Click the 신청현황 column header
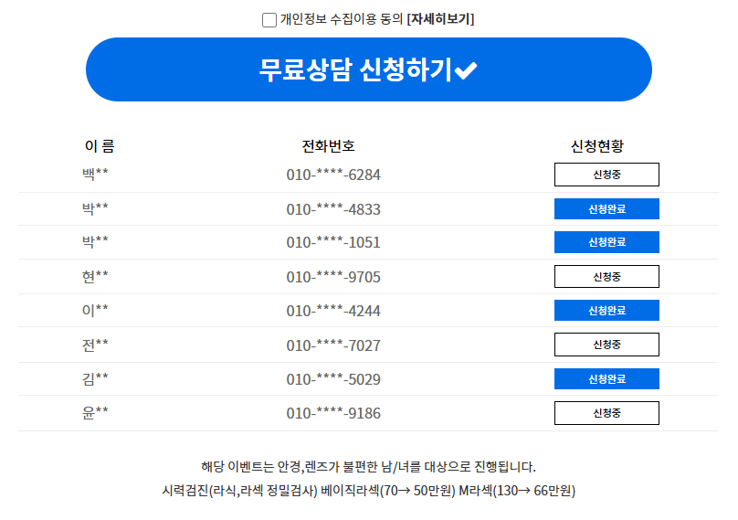 coord(597,146)
